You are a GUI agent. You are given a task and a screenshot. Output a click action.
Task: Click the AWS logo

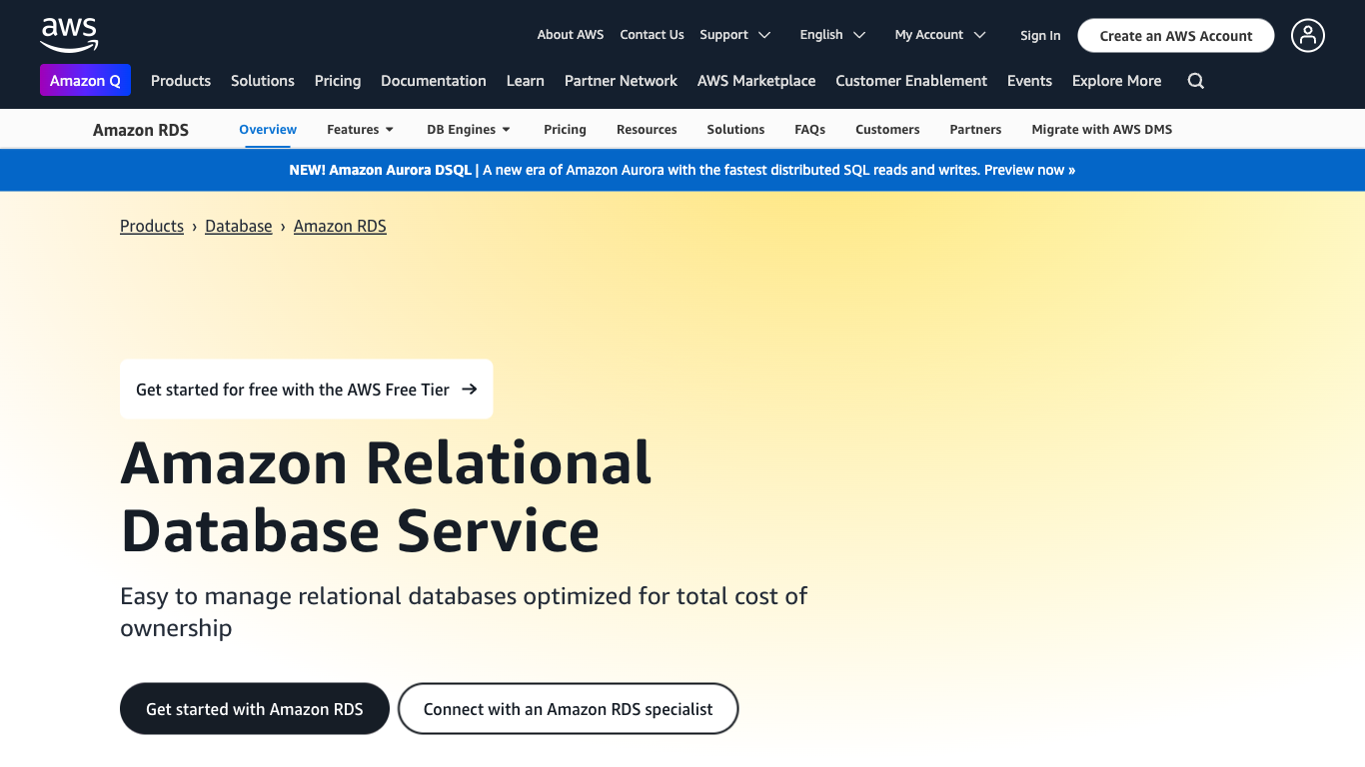(69, 35)
